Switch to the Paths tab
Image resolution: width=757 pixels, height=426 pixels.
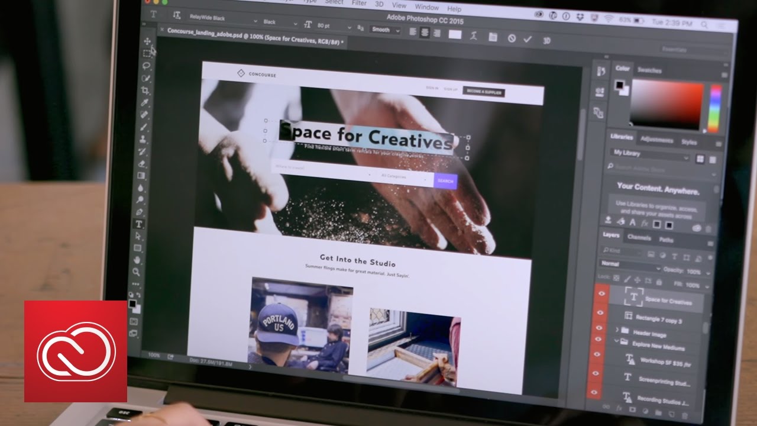[x=666, y=240]
